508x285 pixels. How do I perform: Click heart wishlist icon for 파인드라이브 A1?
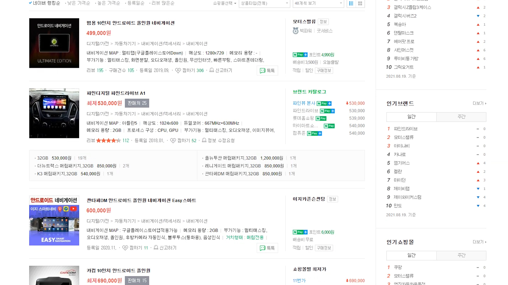click(x=173, y=141)
